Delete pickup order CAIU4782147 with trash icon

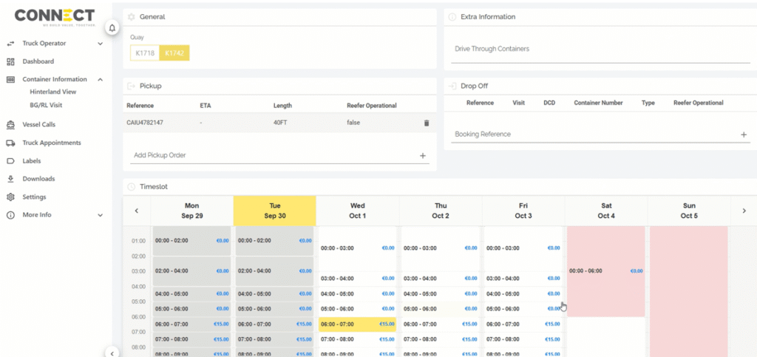426,123
